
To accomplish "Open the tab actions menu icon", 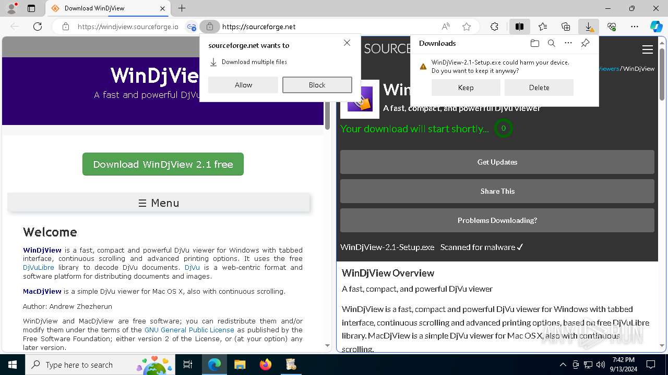I will tap(31, 8).
